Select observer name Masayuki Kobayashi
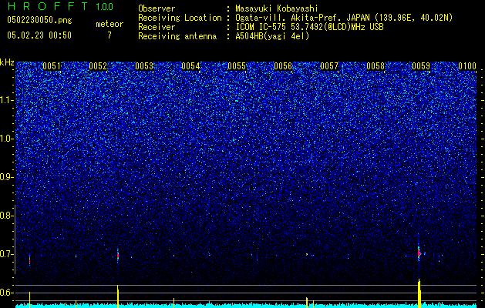The height and width of the screenshot is (308, 485). [x=276, y=8]
